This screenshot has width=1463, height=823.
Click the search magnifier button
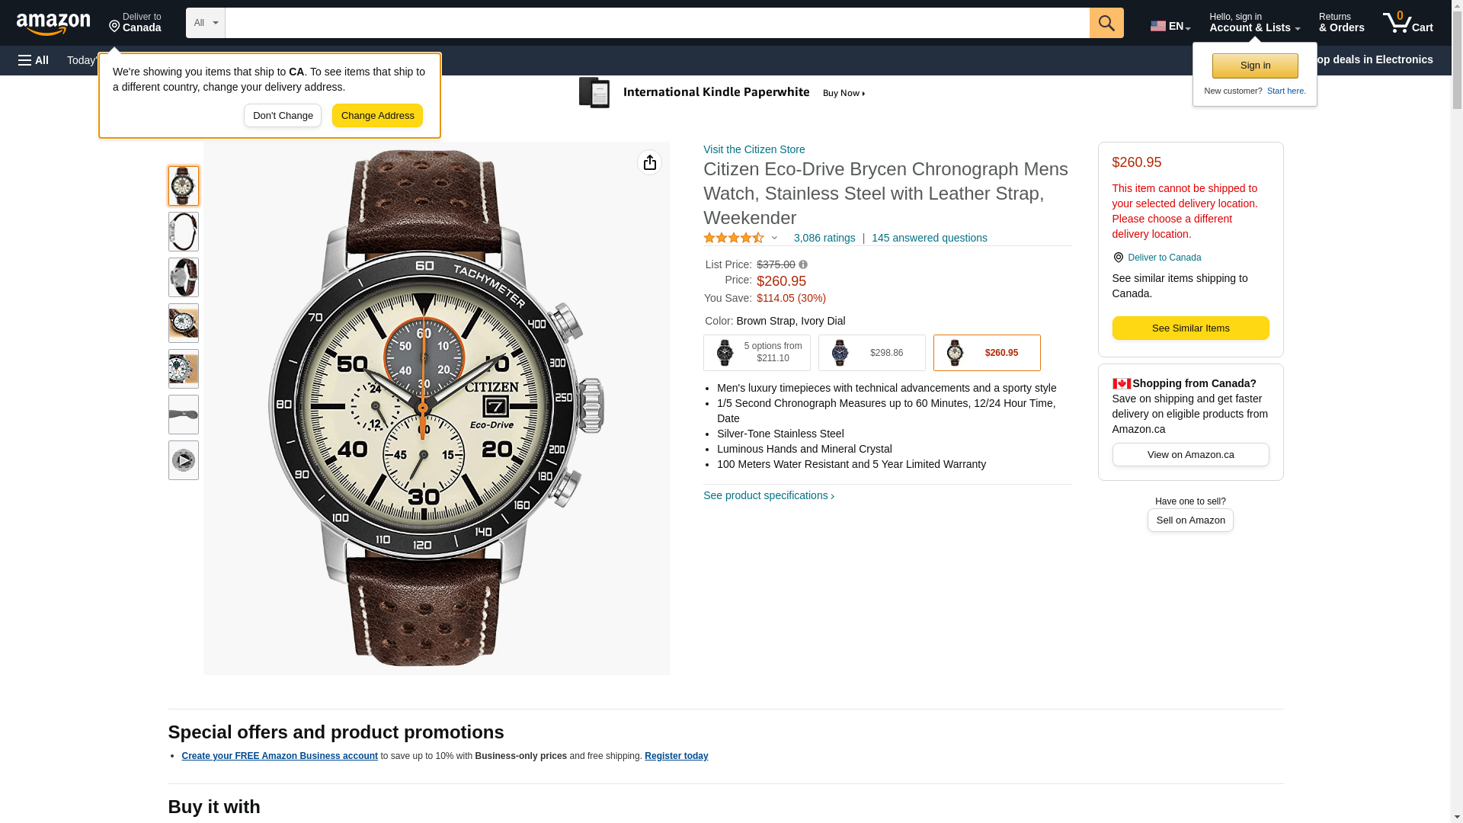click(1106, 23)
